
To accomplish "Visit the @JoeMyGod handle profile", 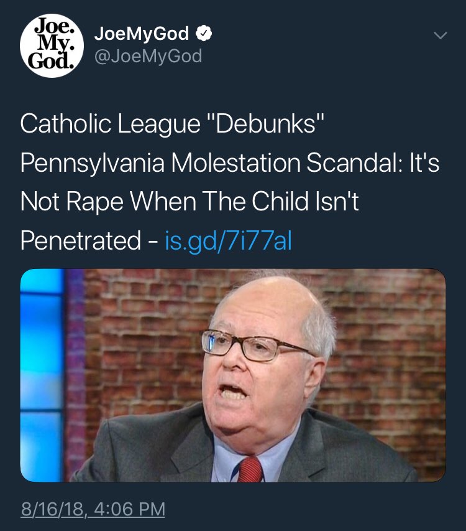I will pos(148,56).
